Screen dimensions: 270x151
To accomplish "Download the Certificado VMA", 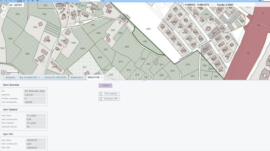I will 111,99.
